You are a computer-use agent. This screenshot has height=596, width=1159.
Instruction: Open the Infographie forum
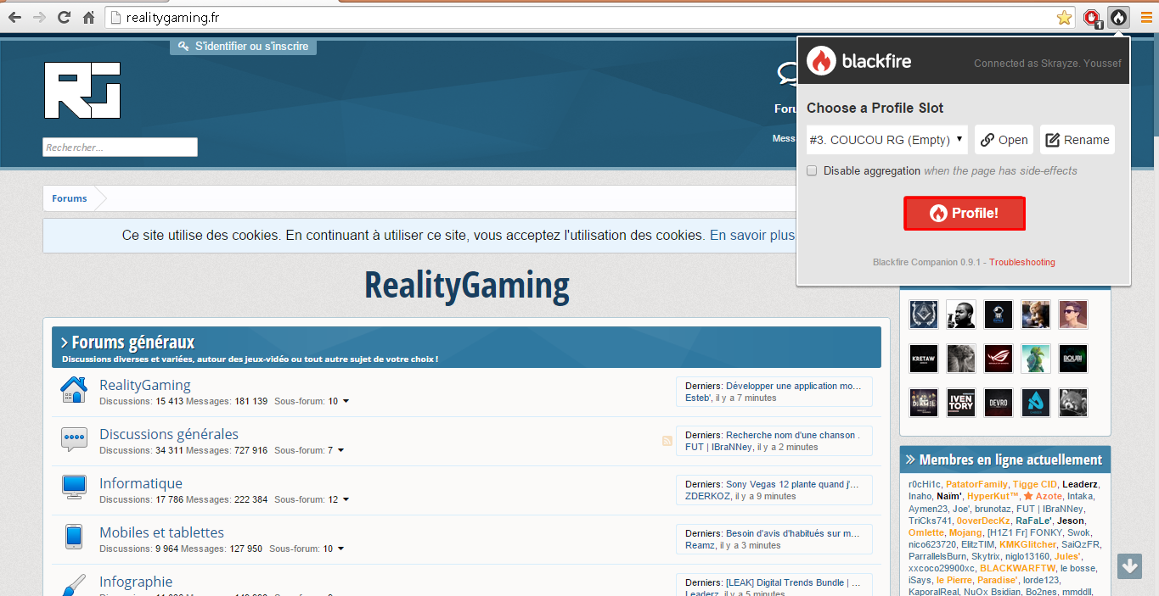[136, 582]
